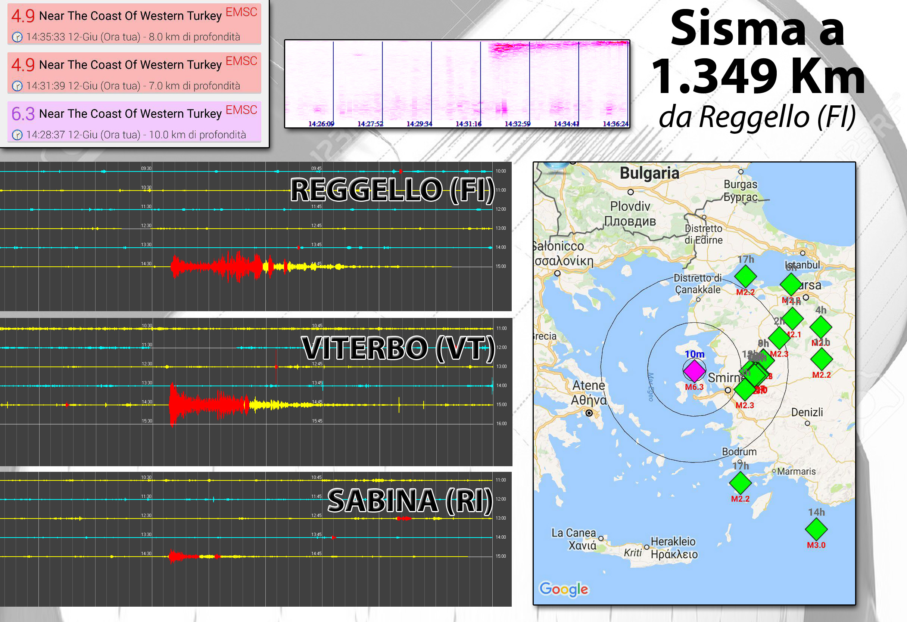
Task: Click the Sisma a 1.349 Km headline
Action: (x=758, y=52)
